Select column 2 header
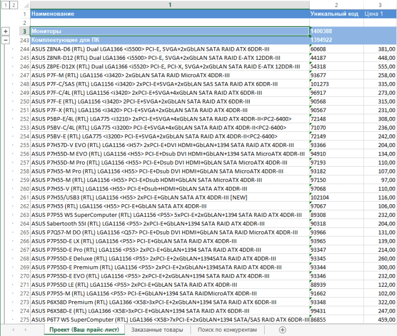 click(x=337, y=5)
